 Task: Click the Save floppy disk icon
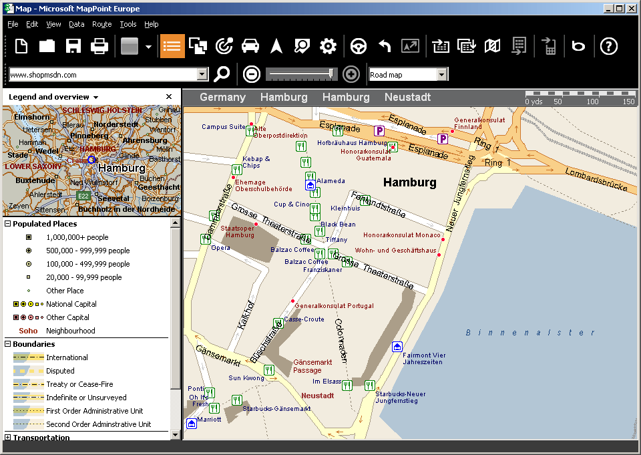click(73, 46)
